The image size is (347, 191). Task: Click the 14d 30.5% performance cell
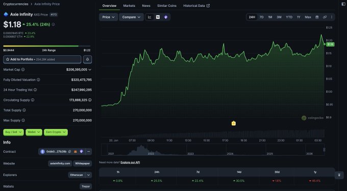coord(239,181)
